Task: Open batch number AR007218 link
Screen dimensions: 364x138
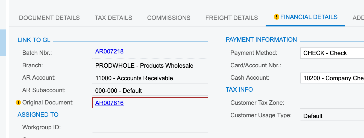Action: click(x=109, y=51)
